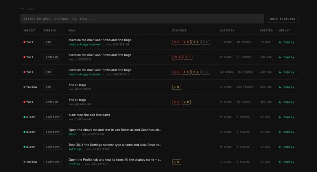Click the 8 steps · 132 frames activity cell
Image resolution: width=317 pixels, height=172 pixels.
pos(236,87)
